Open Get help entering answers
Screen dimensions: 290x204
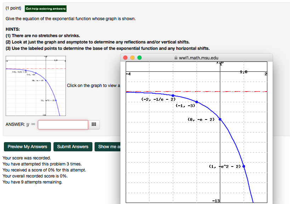coord(45,8)
